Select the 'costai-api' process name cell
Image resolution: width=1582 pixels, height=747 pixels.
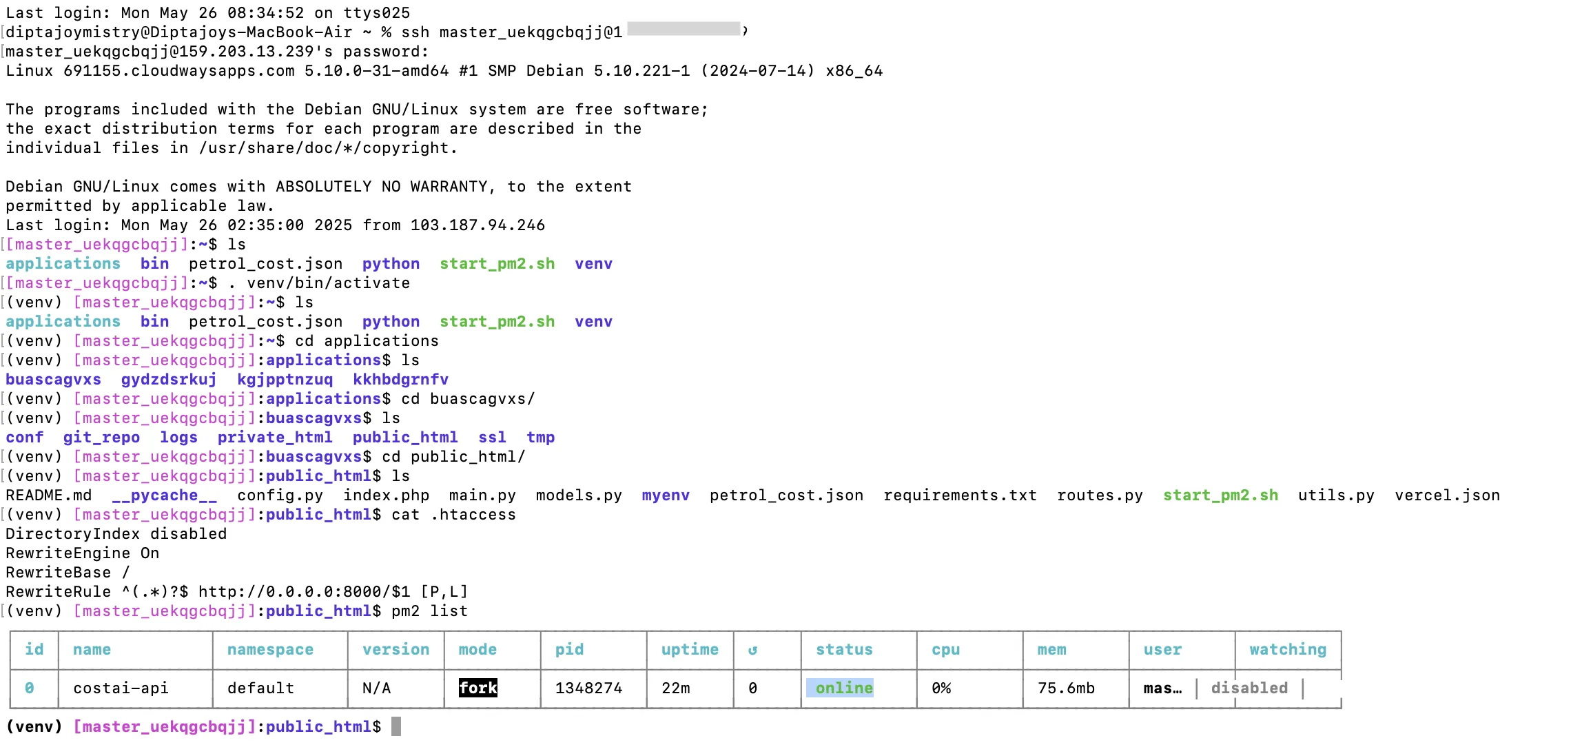pyautogui.click(x=121, y=688)
